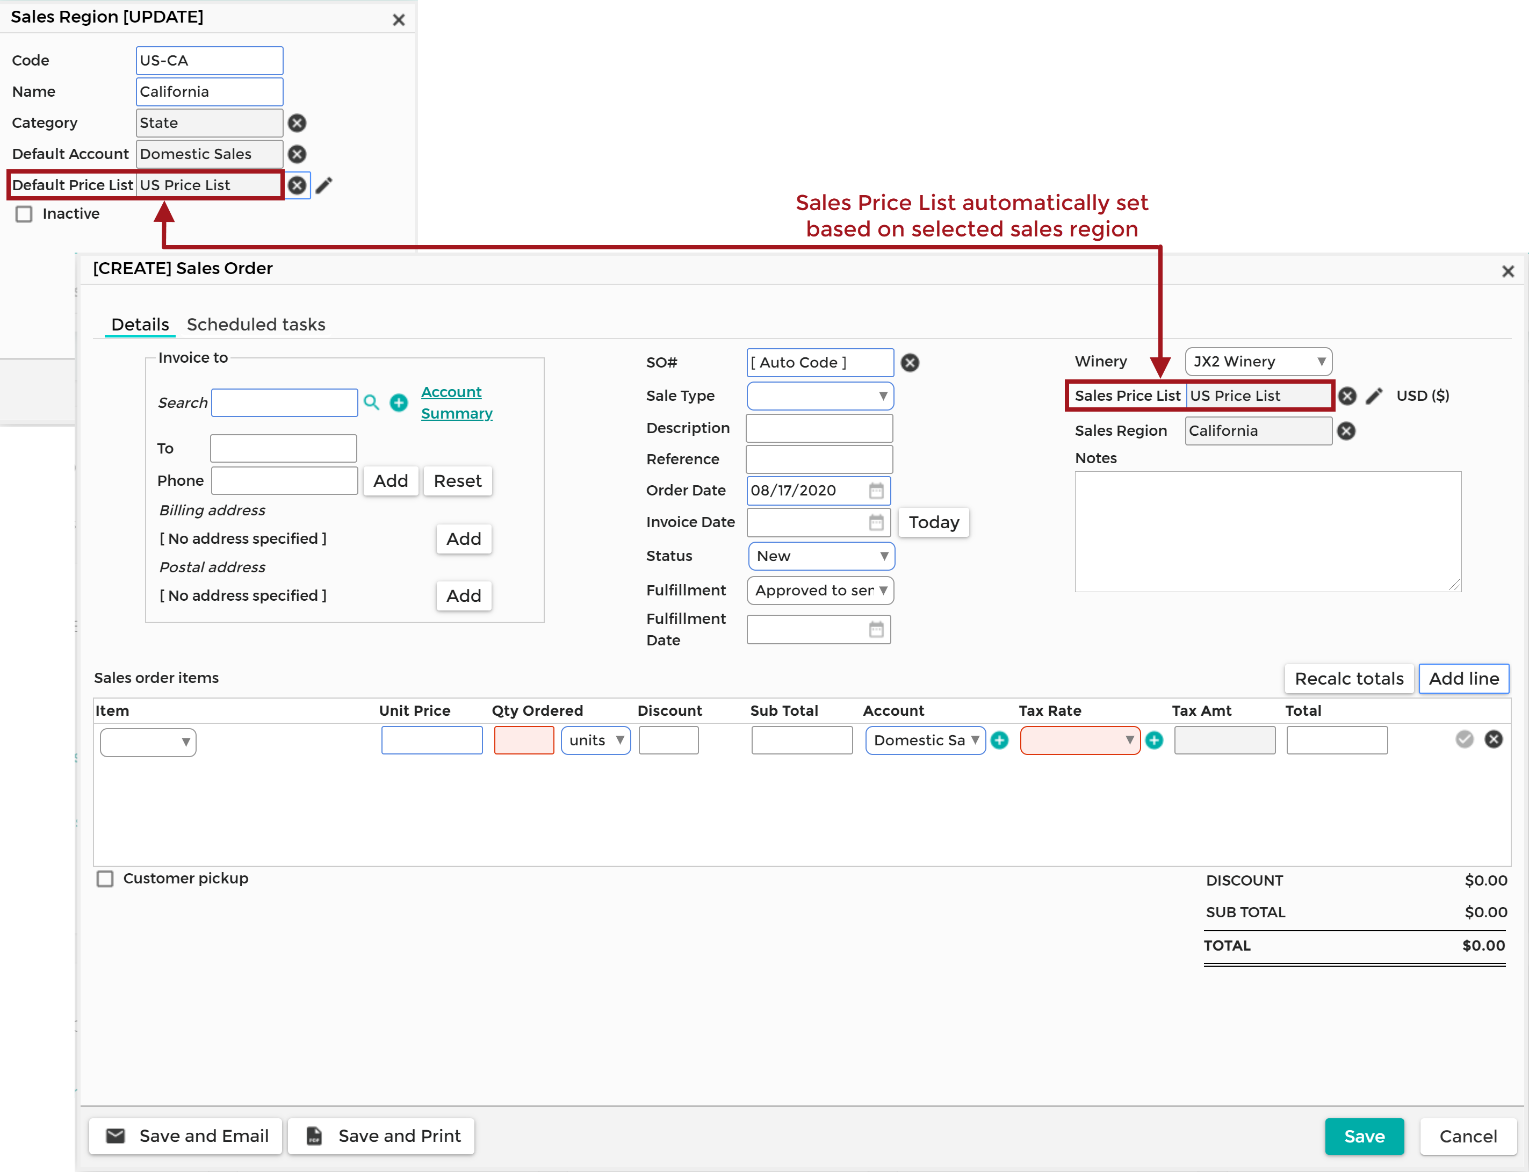
Task: Open Invoice Date calendar picker
Action: click(x=876, y=522)
